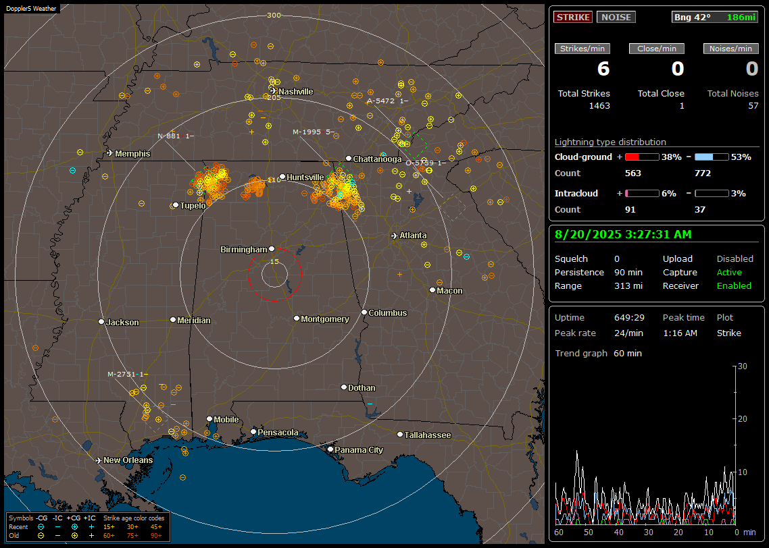Click the Nashville airport airplane icon

click(273, 90)
